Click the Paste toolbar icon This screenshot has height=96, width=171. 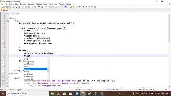tap(29, 7)
